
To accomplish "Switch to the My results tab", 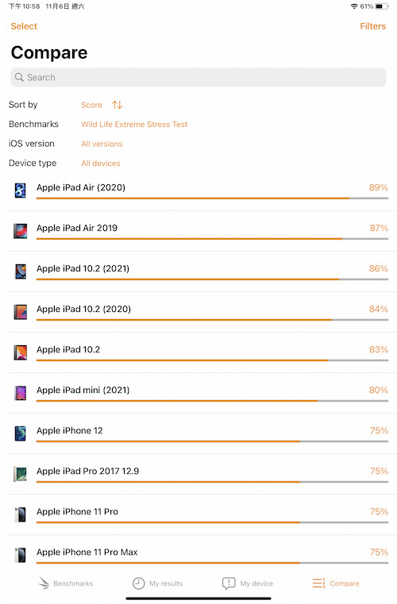I will [158, 583].
